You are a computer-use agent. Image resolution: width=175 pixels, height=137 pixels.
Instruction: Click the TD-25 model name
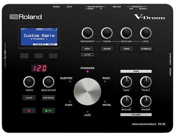[161, 124]
